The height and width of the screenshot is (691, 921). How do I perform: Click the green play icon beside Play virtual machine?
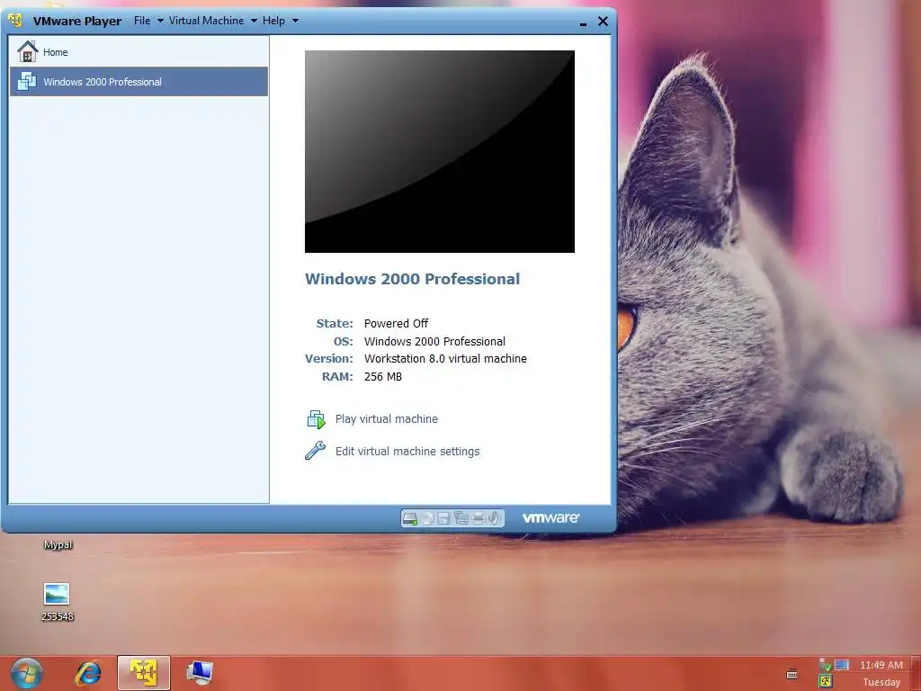click(316, 419)
